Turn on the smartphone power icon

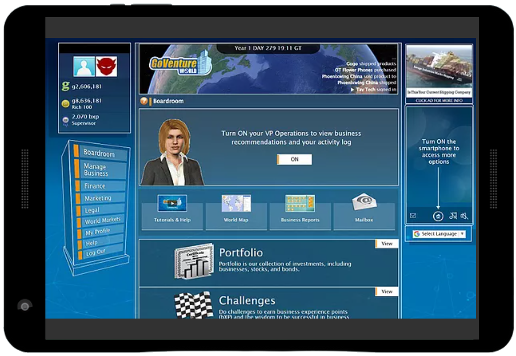tap(438, 216)
